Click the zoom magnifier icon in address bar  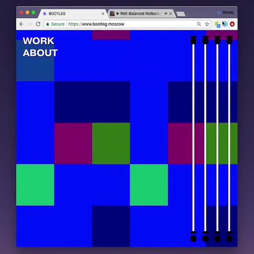(x=199, y=24)
